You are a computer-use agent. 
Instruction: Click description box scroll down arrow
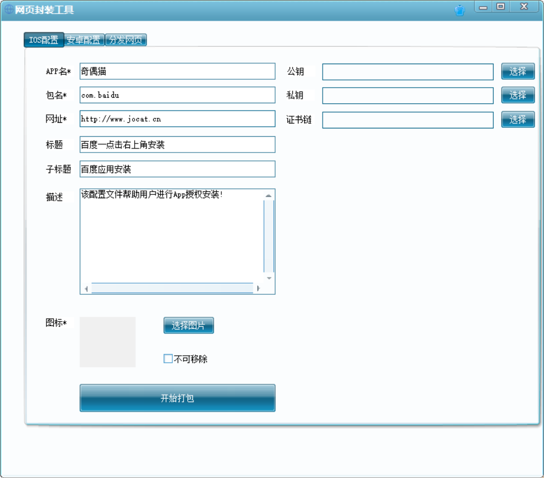tap(269, 278)
